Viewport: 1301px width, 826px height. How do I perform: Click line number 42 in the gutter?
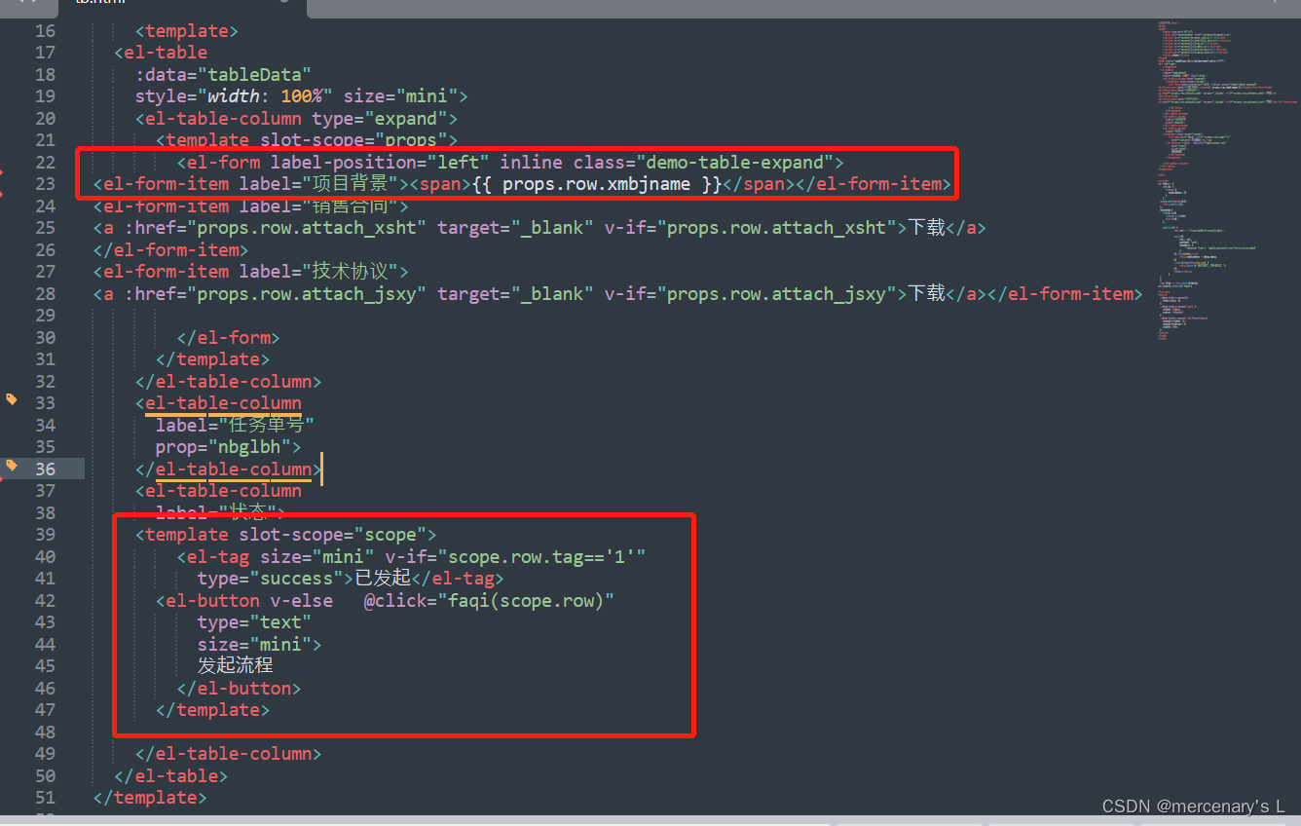tap(45, 600)
